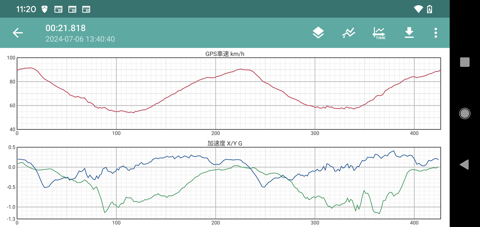Tap the shield icon in status bar

coord(45,9)
